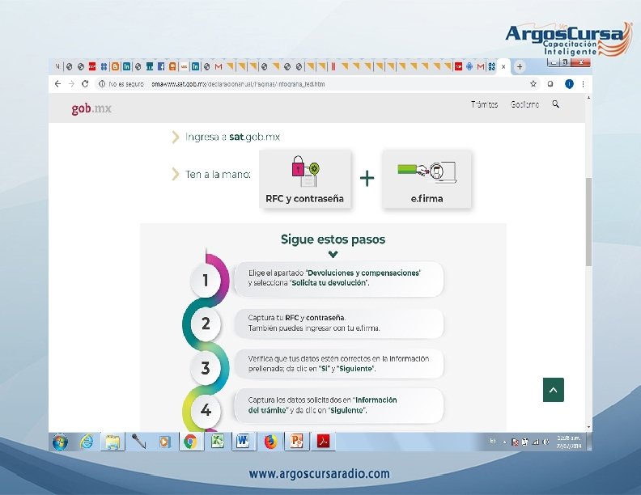Click the scrollbar down arrow
Screen dimensions: 641x495
(588, 427)
